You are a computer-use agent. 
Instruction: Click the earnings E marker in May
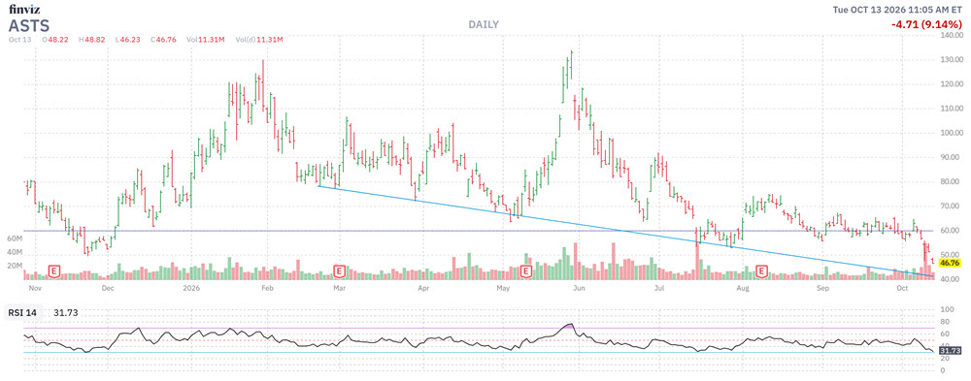pos(526,270)
